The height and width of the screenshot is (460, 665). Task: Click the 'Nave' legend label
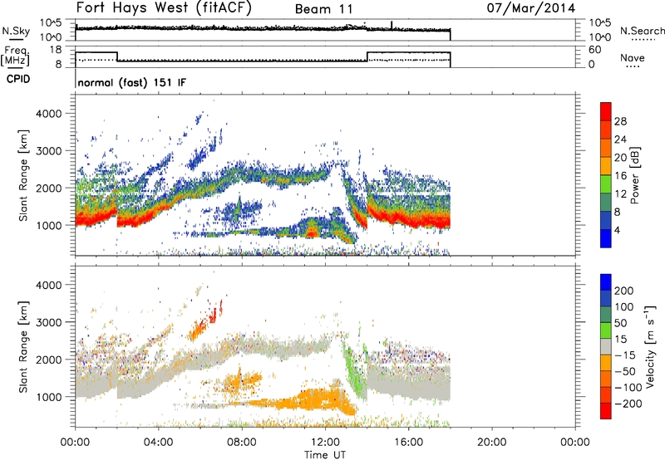633,57
